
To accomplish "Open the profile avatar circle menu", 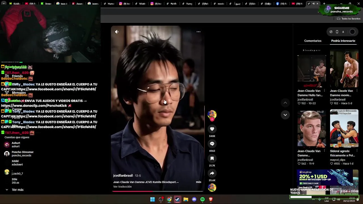I will pos(353,32).
